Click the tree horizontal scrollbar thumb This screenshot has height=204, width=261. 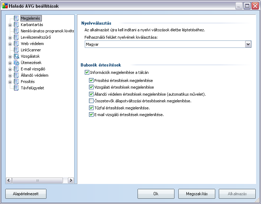coord(37,180)
